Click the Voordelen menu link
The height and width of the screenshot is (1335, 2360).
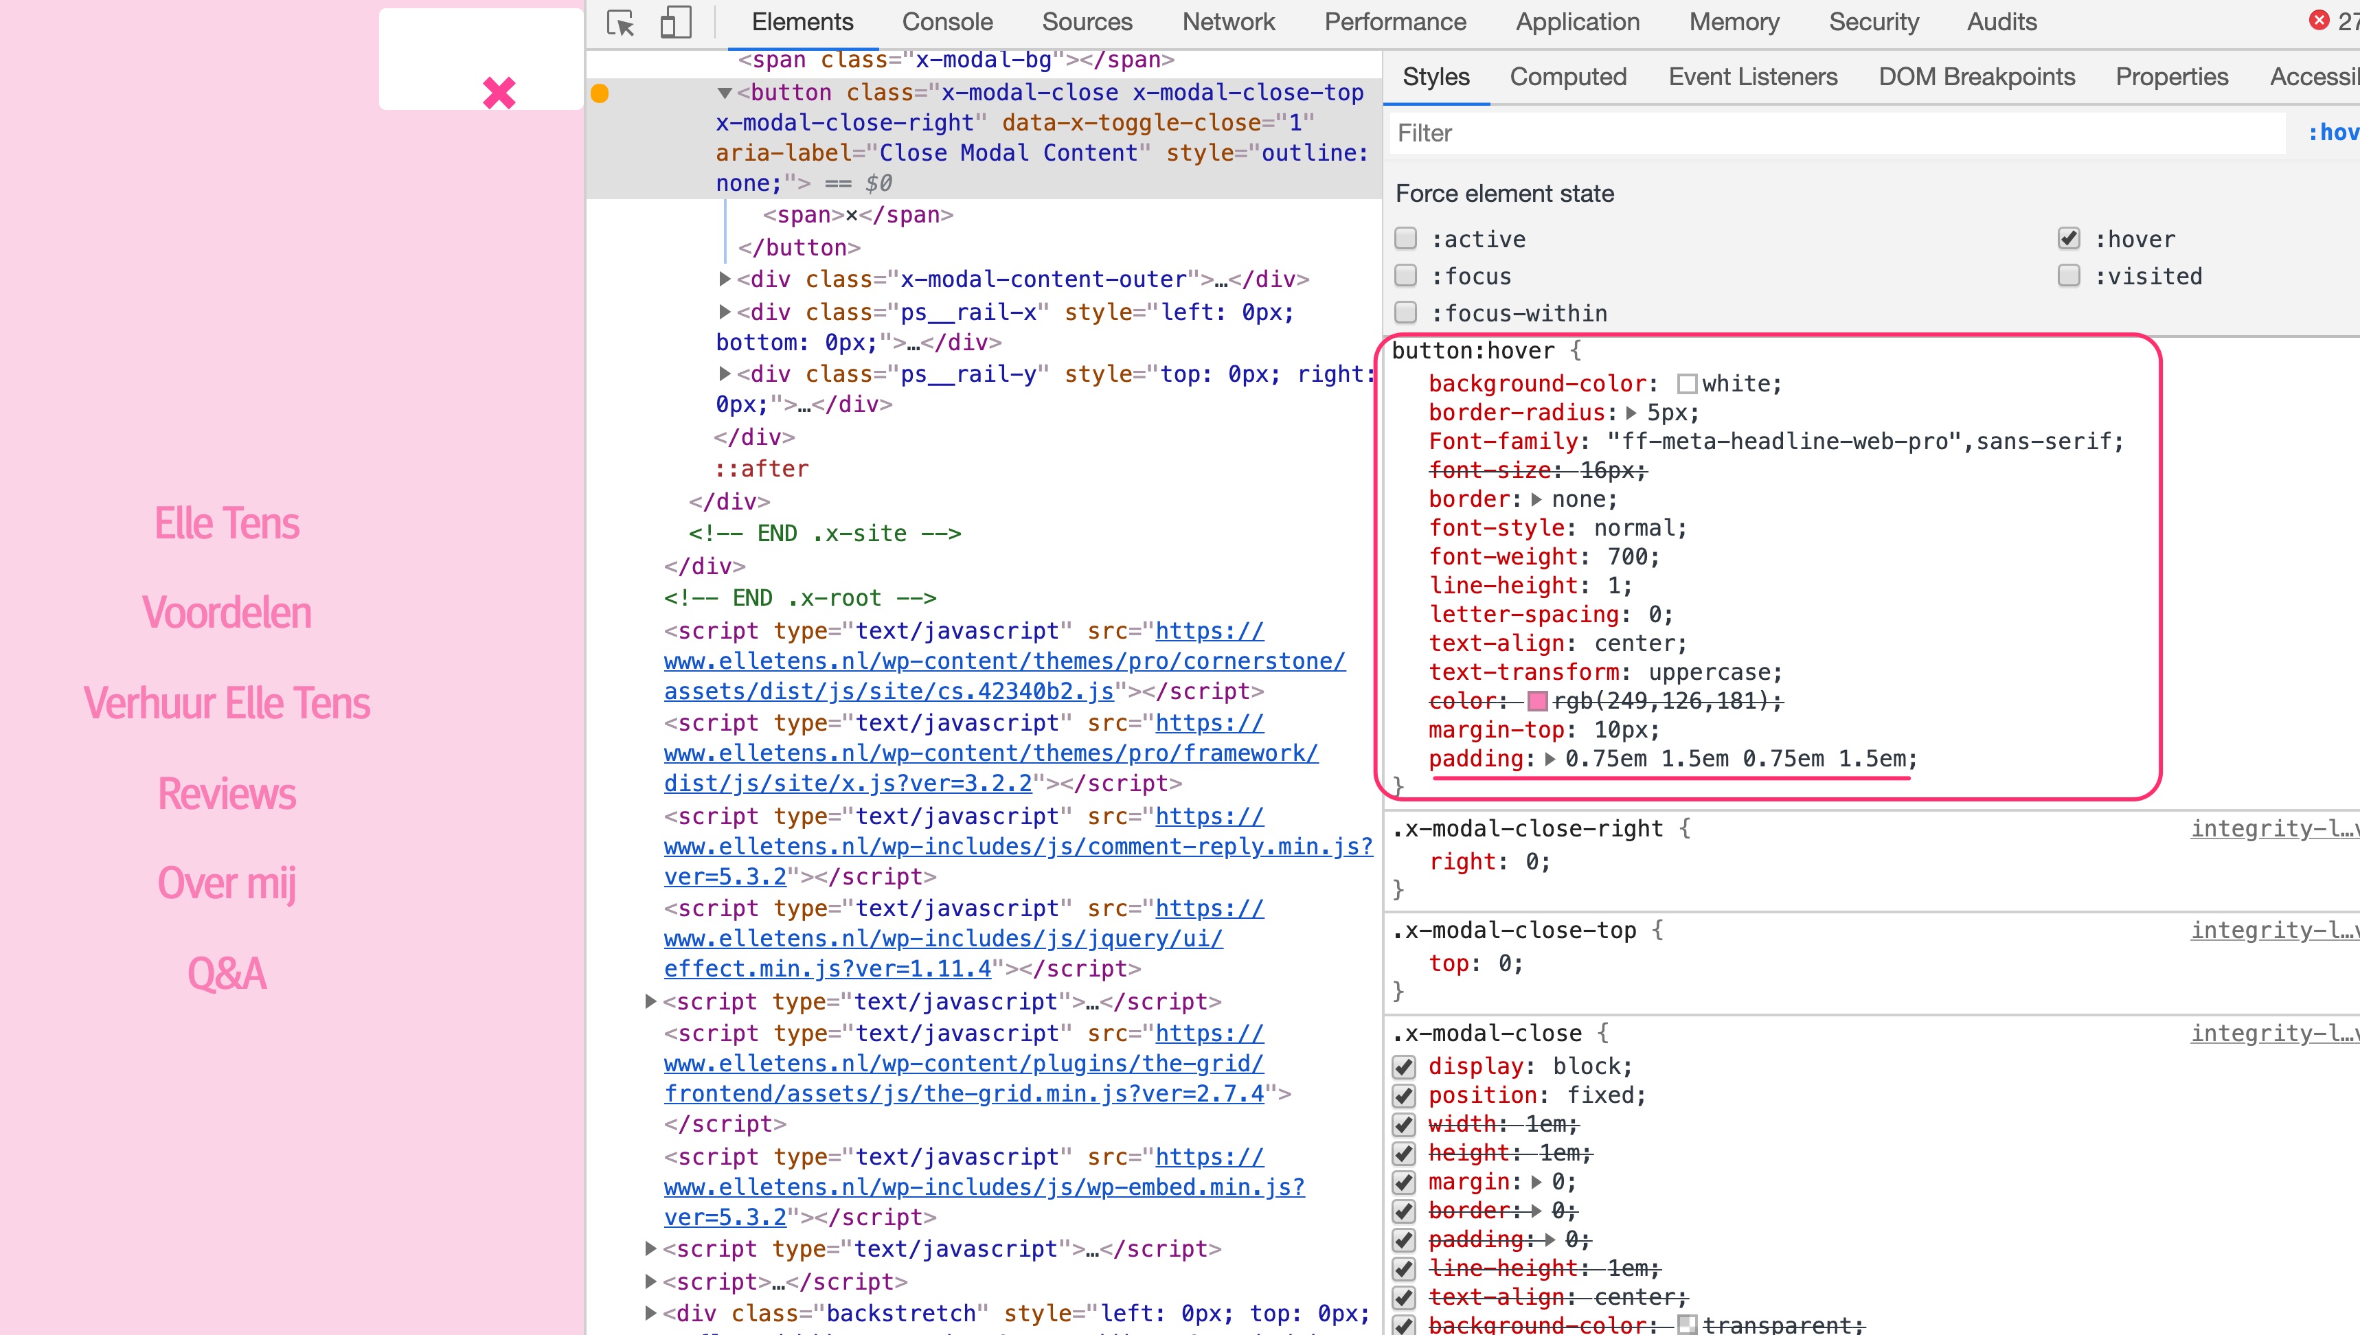tap(227, 613)
